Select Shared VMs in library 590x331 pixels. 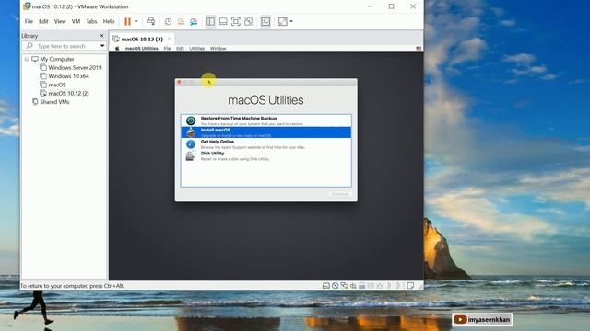click(x=54, y=102)
